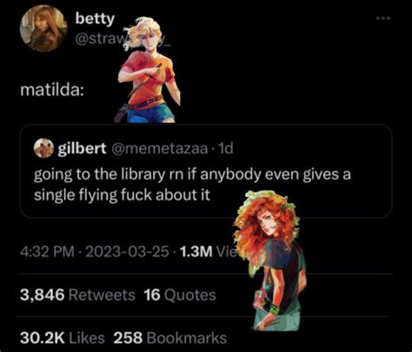
Task: Click betty's profile avatar
Action: click(x=43, y=29)
